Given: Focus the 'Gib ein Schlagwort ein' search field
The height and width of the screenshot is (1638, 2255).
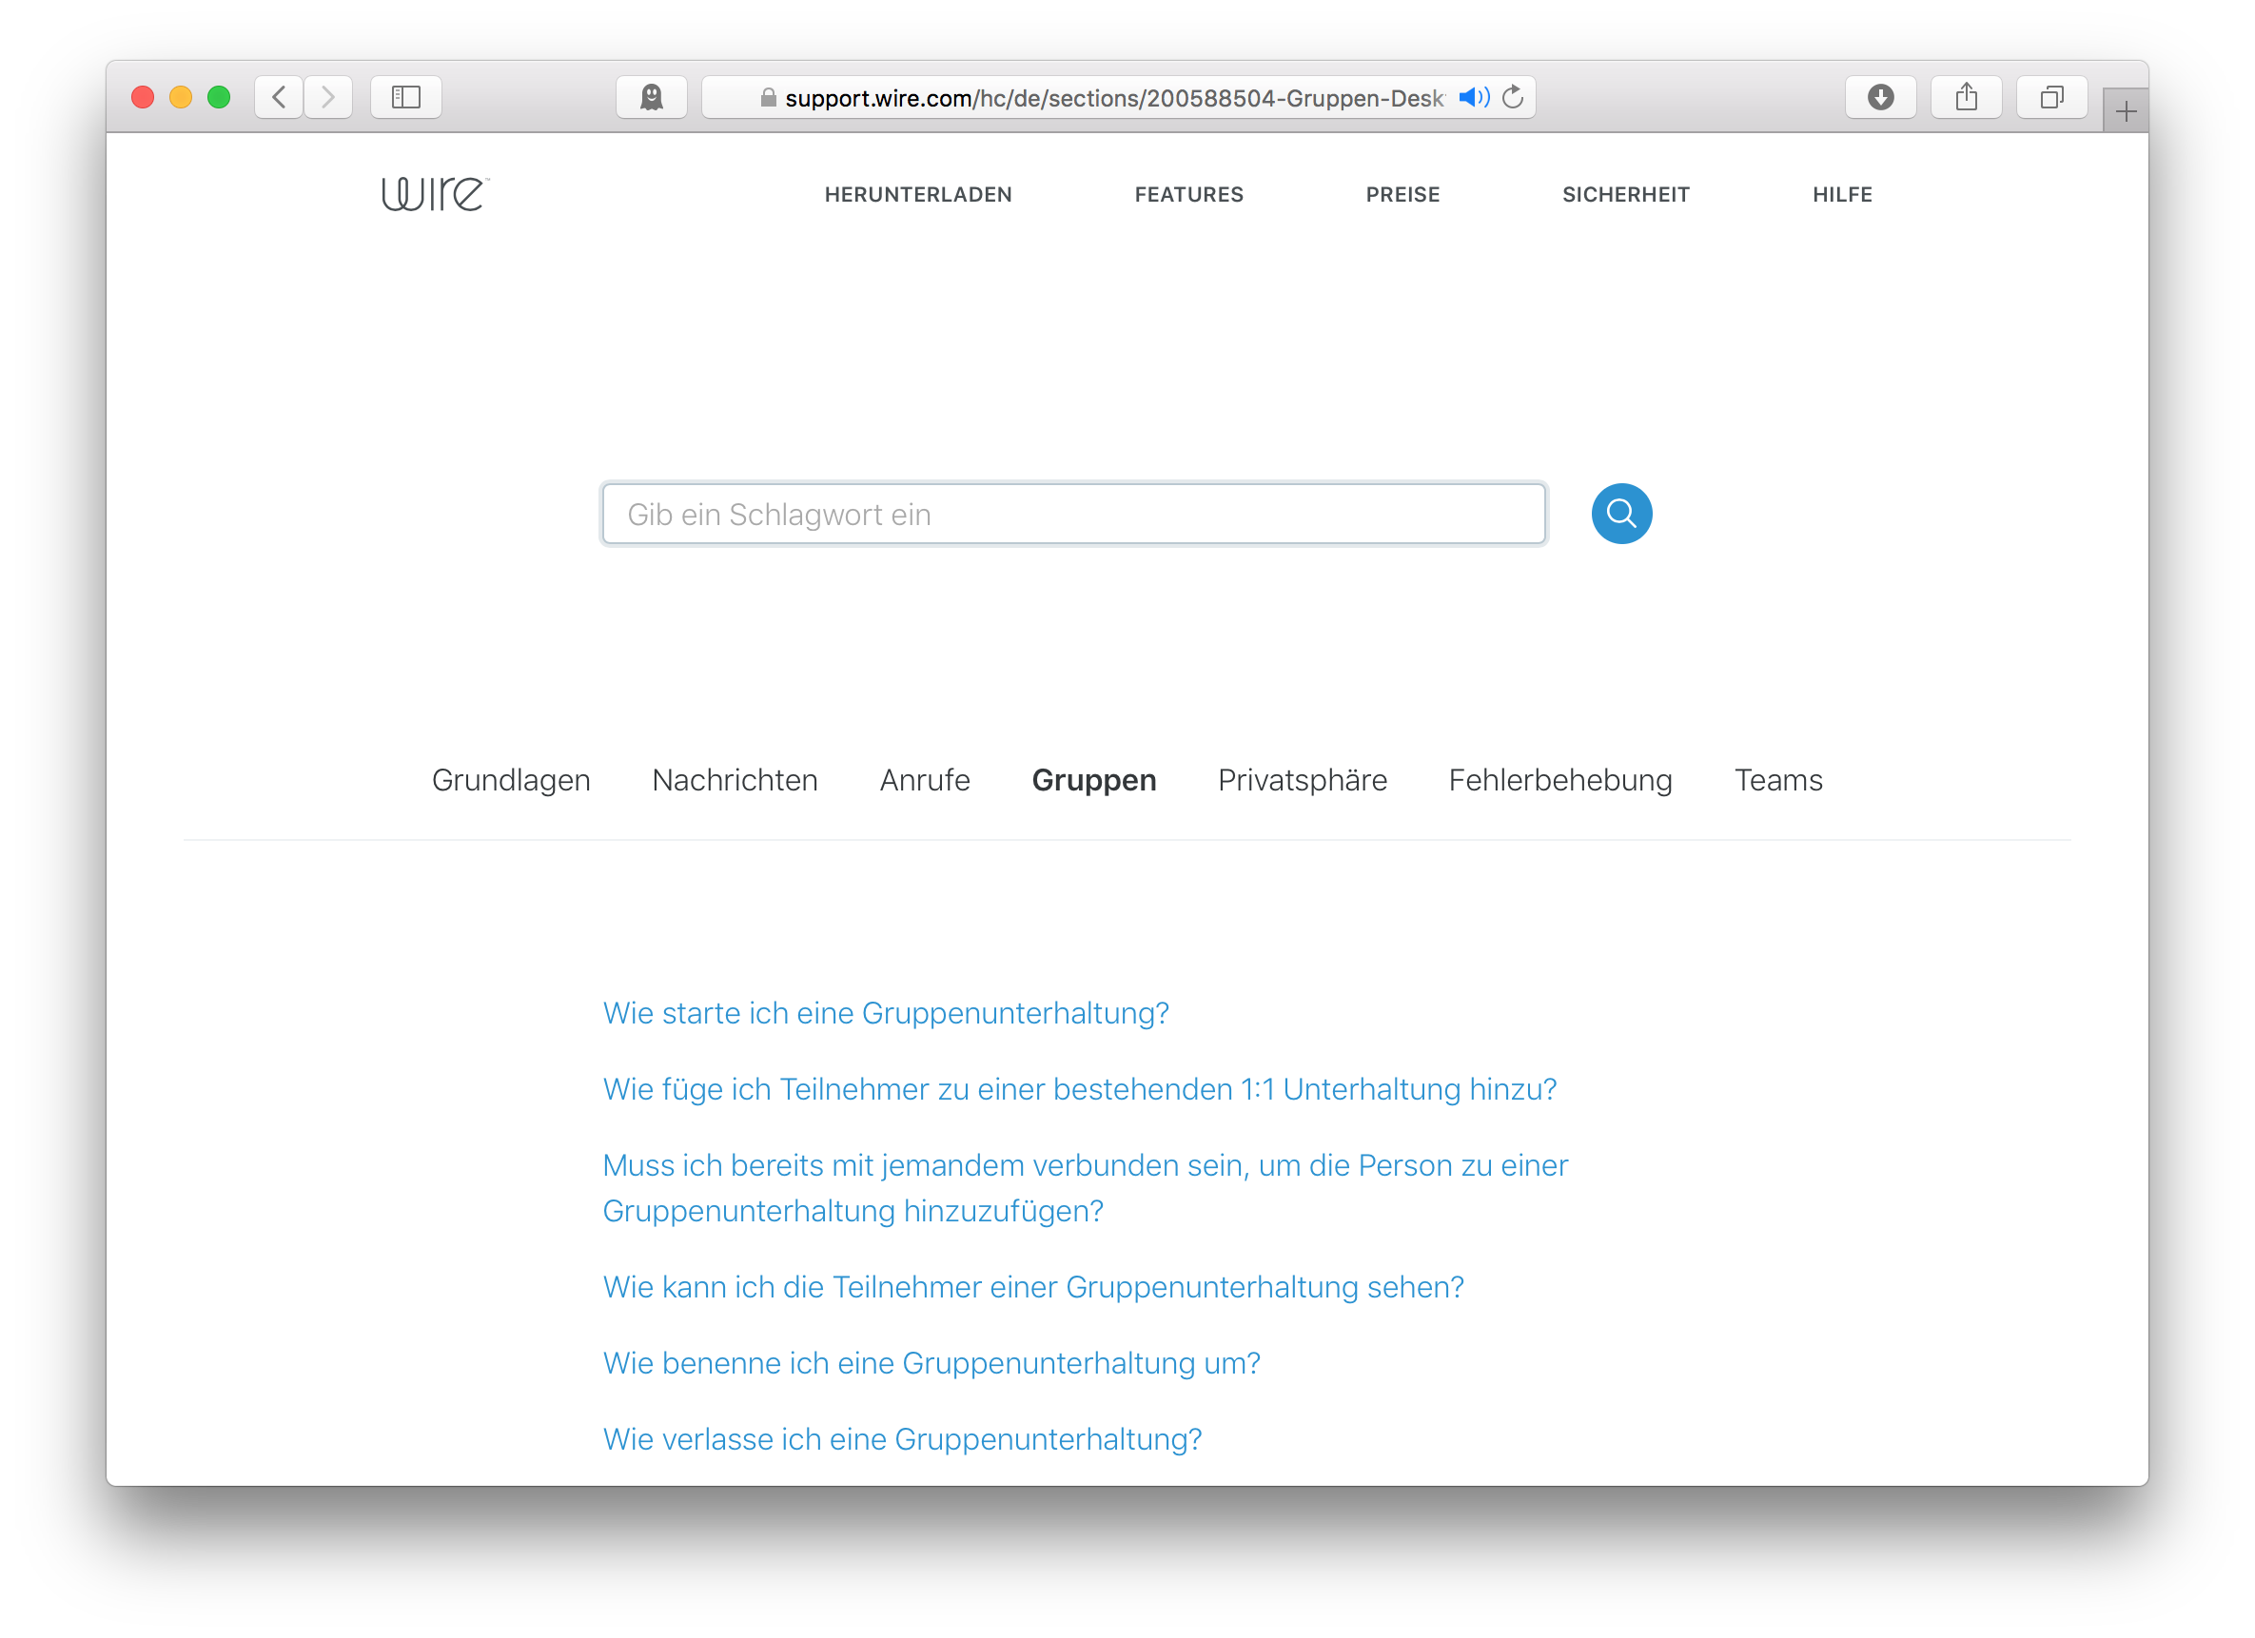Looking at the screenshot, I should [1074, 514].
